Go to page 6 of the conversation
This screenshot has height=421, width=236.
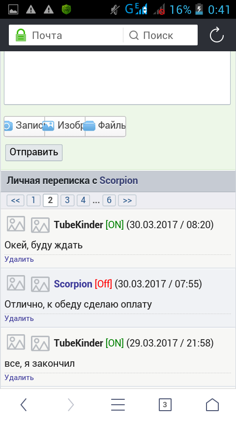[x=109, y=200]
